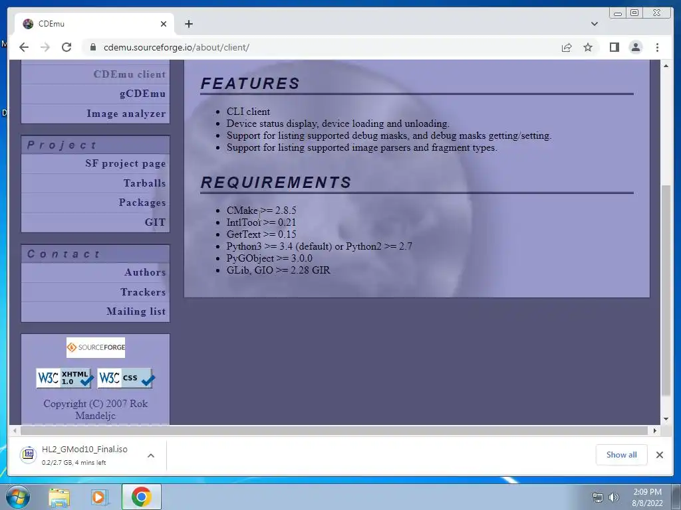Screen dimensions: 681x510
Task: Open Chrome side panel
Action: coord(614,47)
